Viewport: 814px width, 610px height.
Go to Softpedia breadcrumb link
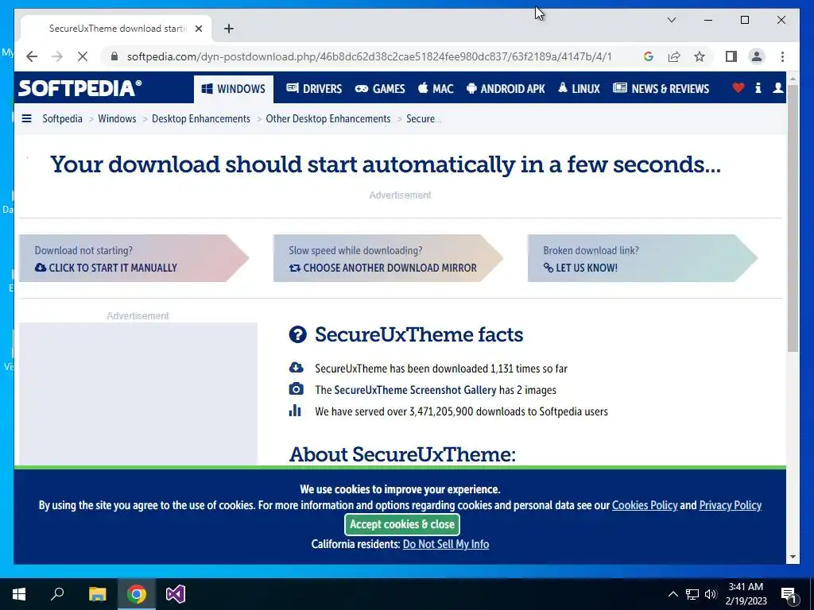click(x=62, y=119)
